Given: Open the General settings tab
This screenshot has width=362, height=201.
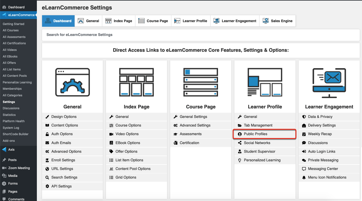Looking at the screenshot, I should point(88,21).
